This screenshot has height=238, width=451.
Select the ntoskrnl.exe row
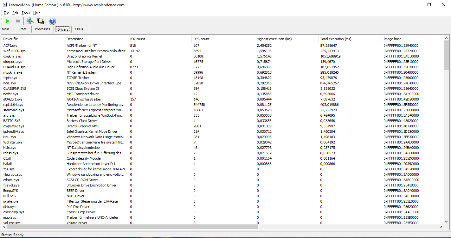click(x=222, y=72)
